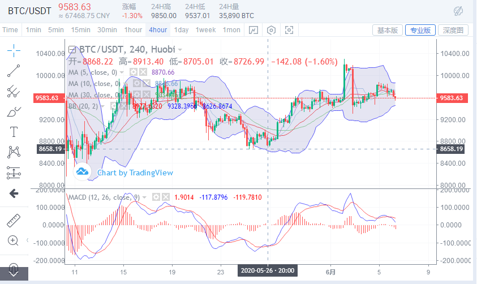Viewport: 477px width, 284px height.
Task: Select the XABCD pattern tool
Action: pyautogui.click(x=14, y=152)
